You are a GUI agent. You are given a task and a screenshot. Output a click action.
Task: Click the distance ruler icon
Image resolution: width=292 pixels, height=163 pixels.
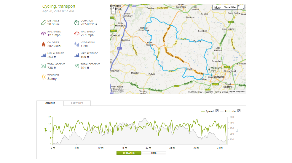click(x=43, y=22)
